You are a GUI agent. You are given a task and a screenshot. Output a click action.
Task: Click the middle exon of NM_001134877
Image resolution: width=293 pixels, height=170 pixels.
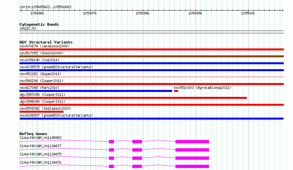point(137,150)
